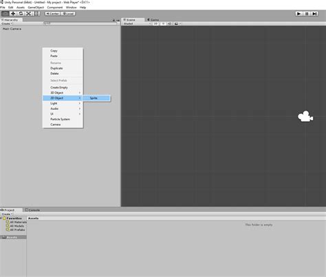Choose Copy from the context menu
The height and width of the screenshot is (277, 326).
63,51
